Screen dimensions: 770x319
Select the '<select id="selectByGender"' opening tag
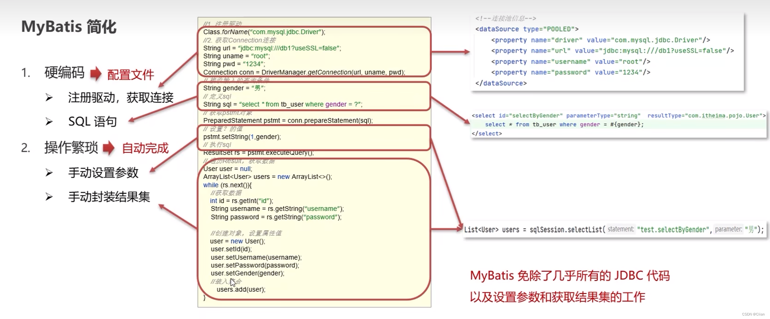click(x=619, y=116)
